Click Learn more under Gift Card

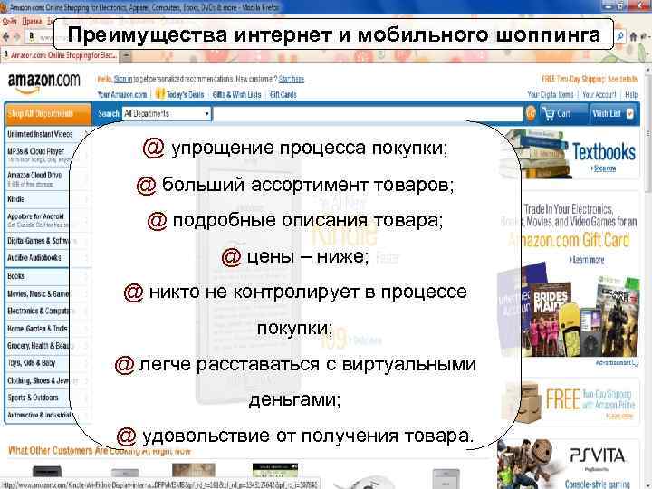tap(587, 260)
